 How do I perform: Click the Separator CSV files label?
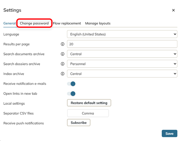point(18,113)
